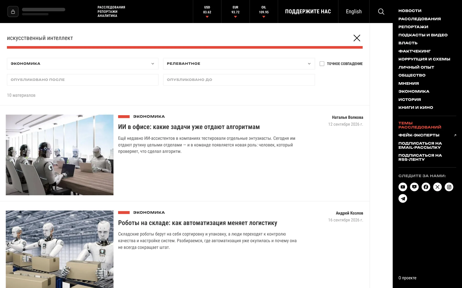Open Новости in the side menu
The width and height of the screenshot is (462, 288).
410,11
